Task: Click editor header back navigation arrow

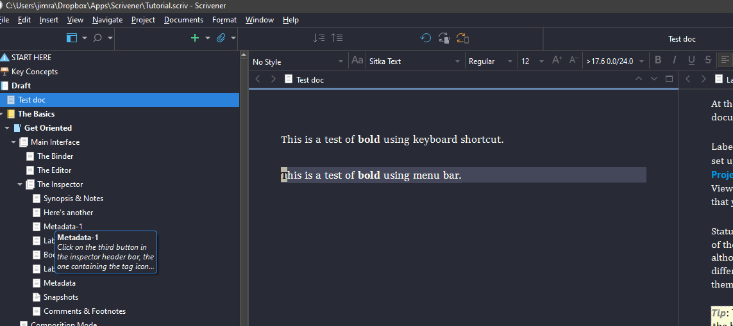Action: coord(258,79)
